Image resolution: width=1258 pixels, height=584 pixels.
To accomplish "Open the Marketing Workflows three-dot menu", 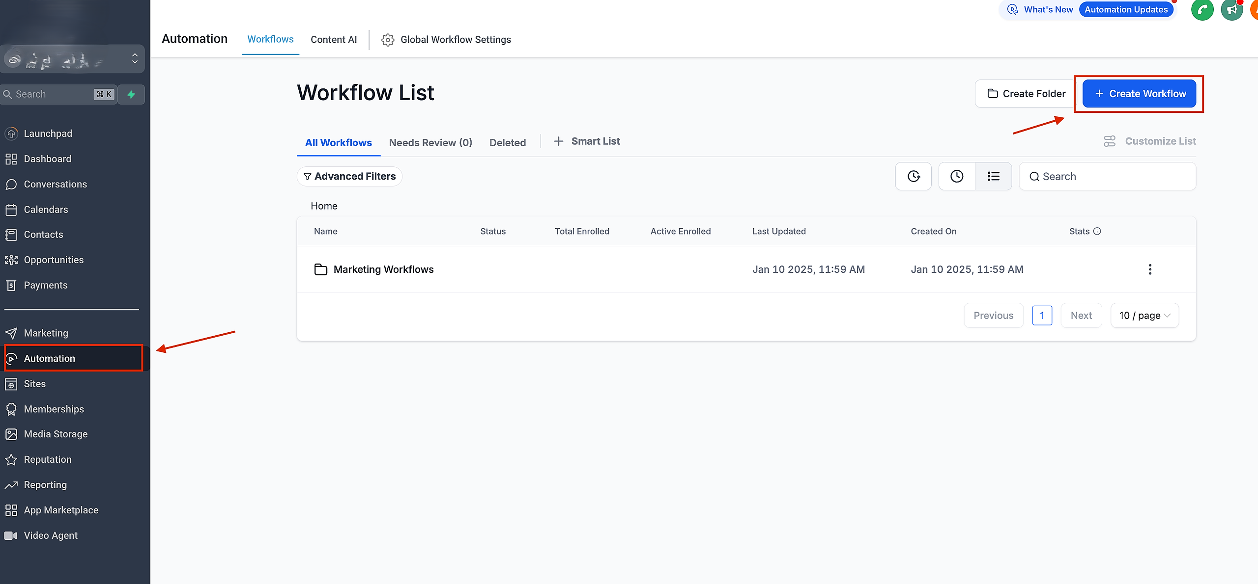I will pyautogui.click(x=1150, y=269).
